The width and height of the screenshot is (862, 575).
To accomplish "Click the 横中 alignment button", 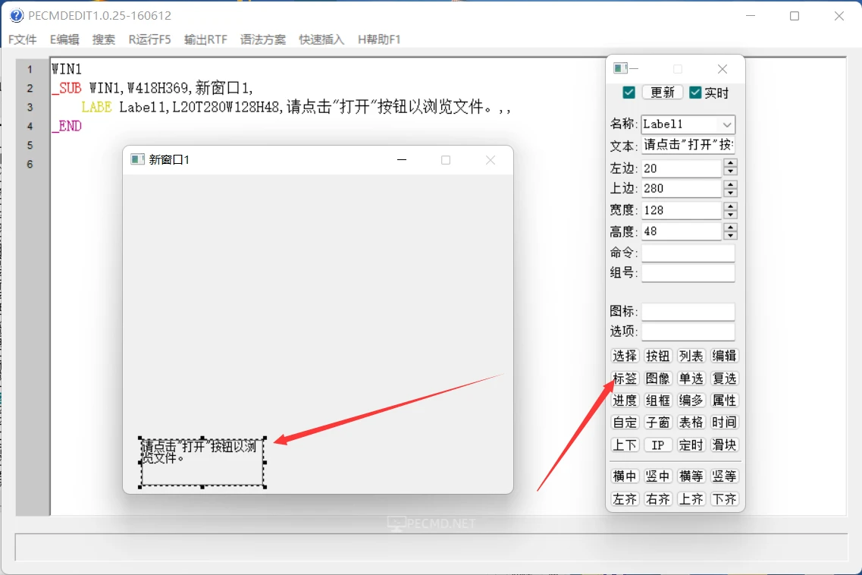I will [625, 476].
